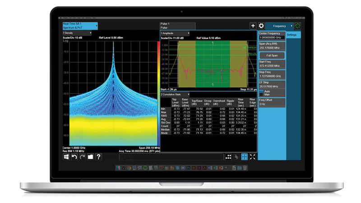Screen dimensions: 361x203
Task: Click the CF Step 25.517600 MHz field
Action: pyautogui.click(x=272, y=84)
